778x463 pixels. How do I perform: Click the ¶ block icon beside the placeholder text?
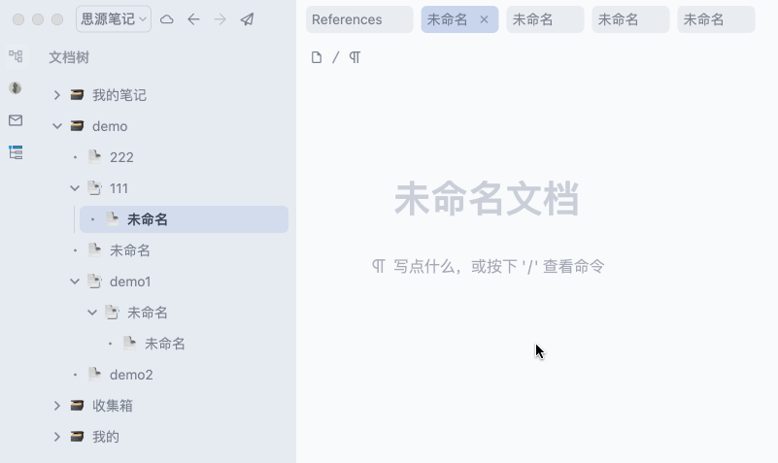click(x=379, y=266)
